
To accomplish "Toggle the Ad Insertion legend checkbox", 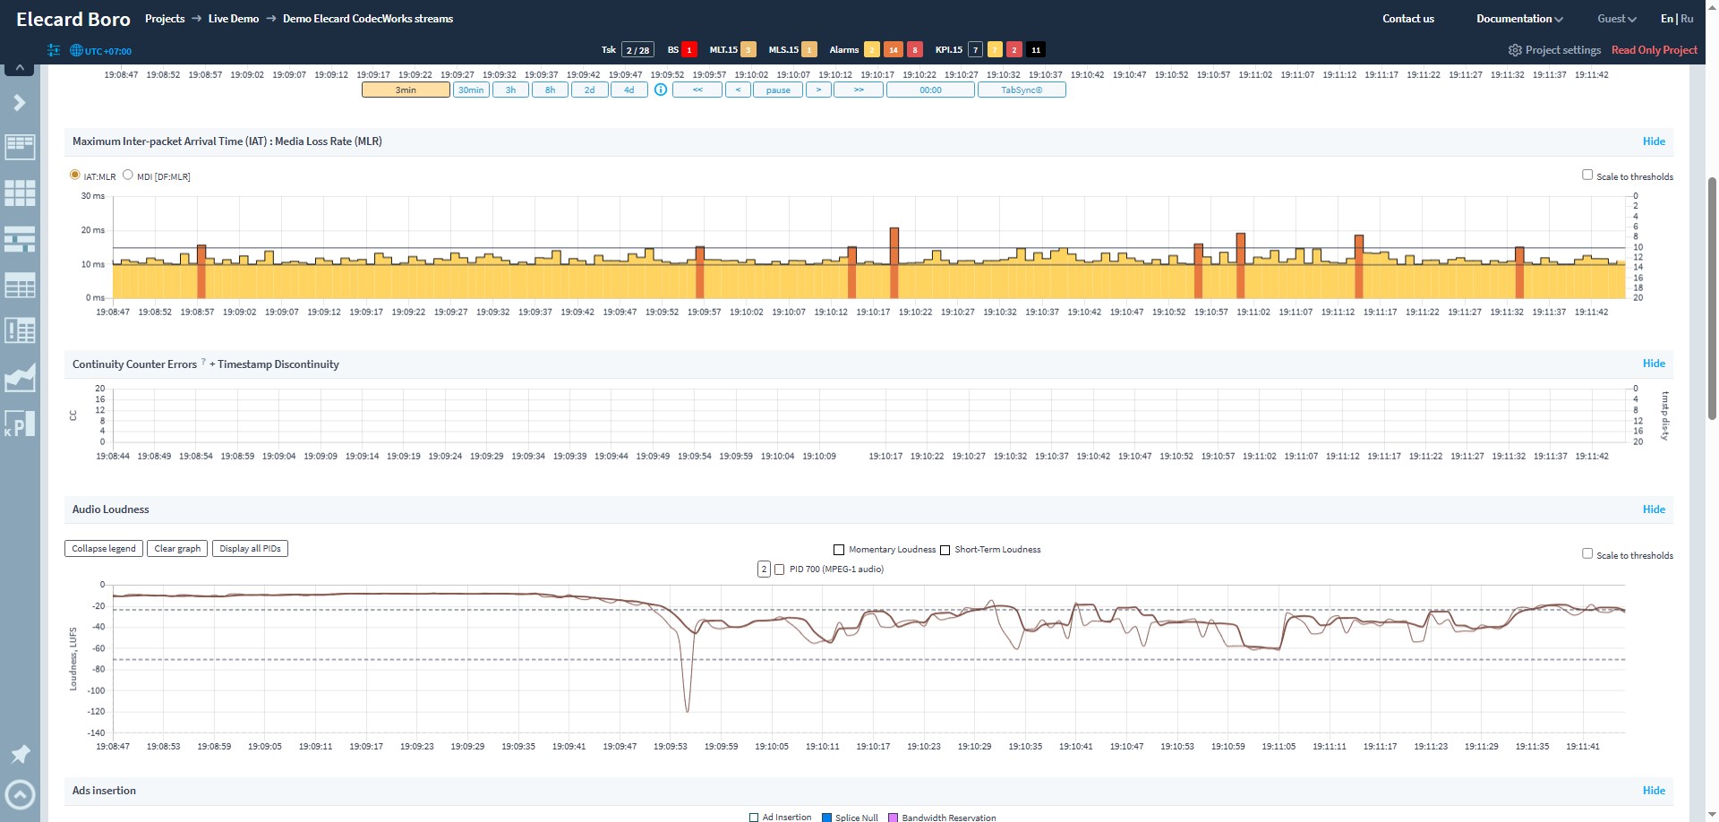I will click(754, 818).
